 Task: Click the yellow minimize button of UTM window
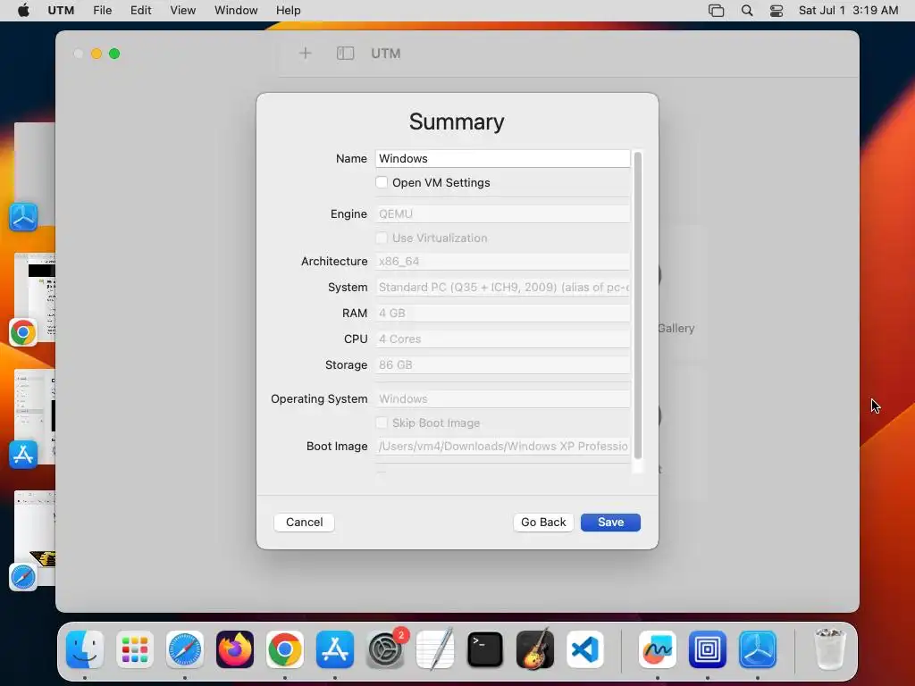pyautogui.click(x=97, y=54)
